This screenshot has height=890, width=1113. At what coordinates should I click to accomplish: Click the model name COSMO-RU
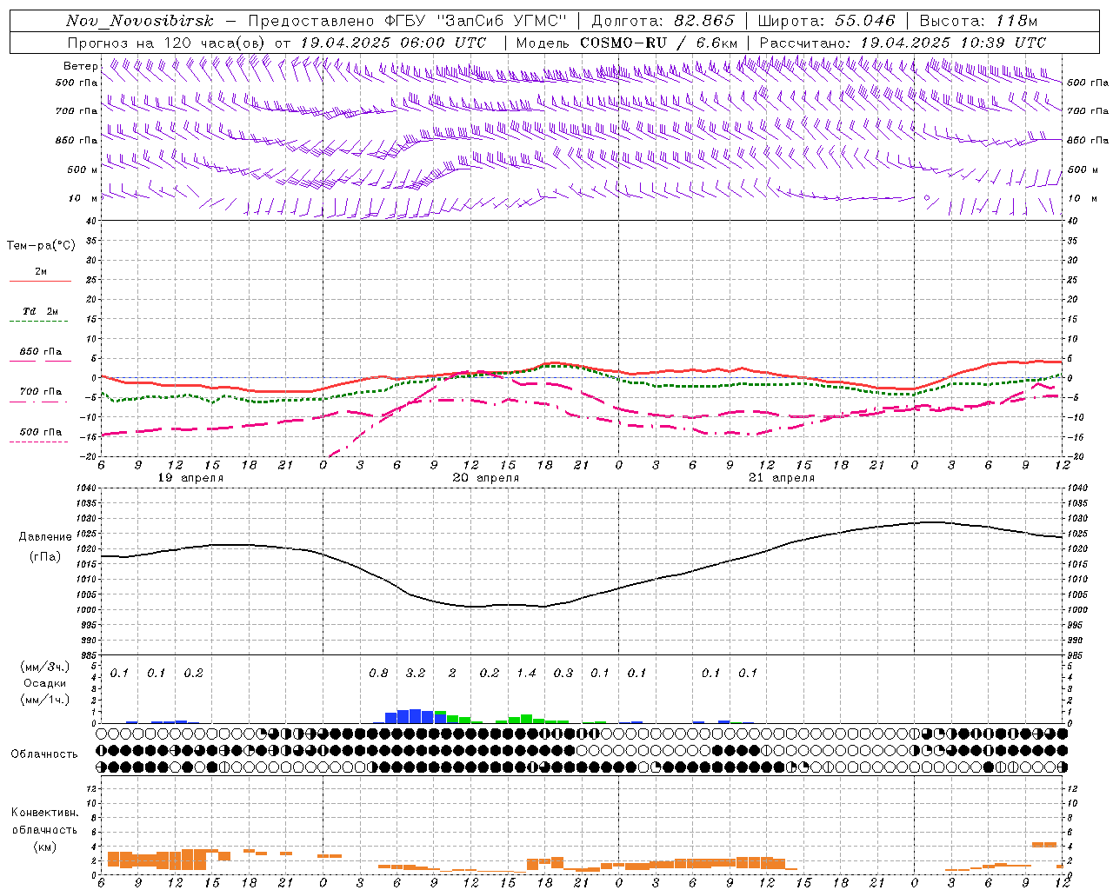coord(623,43)
